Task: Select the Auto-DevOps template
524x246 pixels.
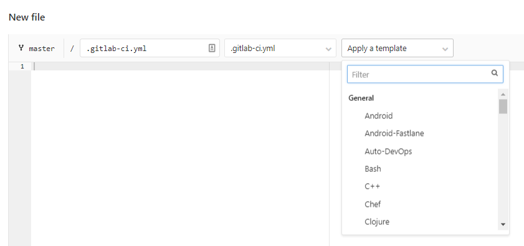Action: point(388,151)
